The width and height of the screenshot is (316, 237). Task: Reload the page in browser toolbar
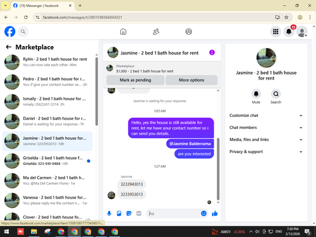(26, 17)
